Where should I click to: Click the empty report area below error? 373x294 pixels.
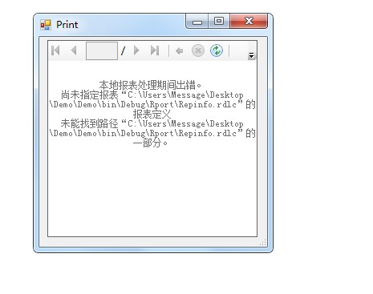coord(152,192)
